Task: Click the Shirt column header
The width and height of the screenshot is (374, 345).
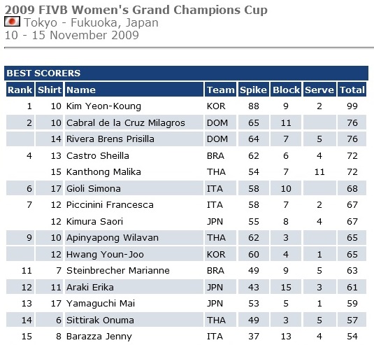Action: (50, 90)
